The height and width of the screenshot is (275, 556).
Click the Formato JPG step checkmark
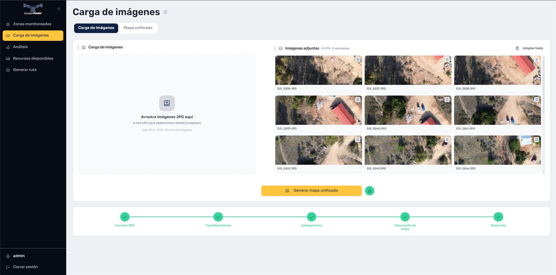pos(125,217)
